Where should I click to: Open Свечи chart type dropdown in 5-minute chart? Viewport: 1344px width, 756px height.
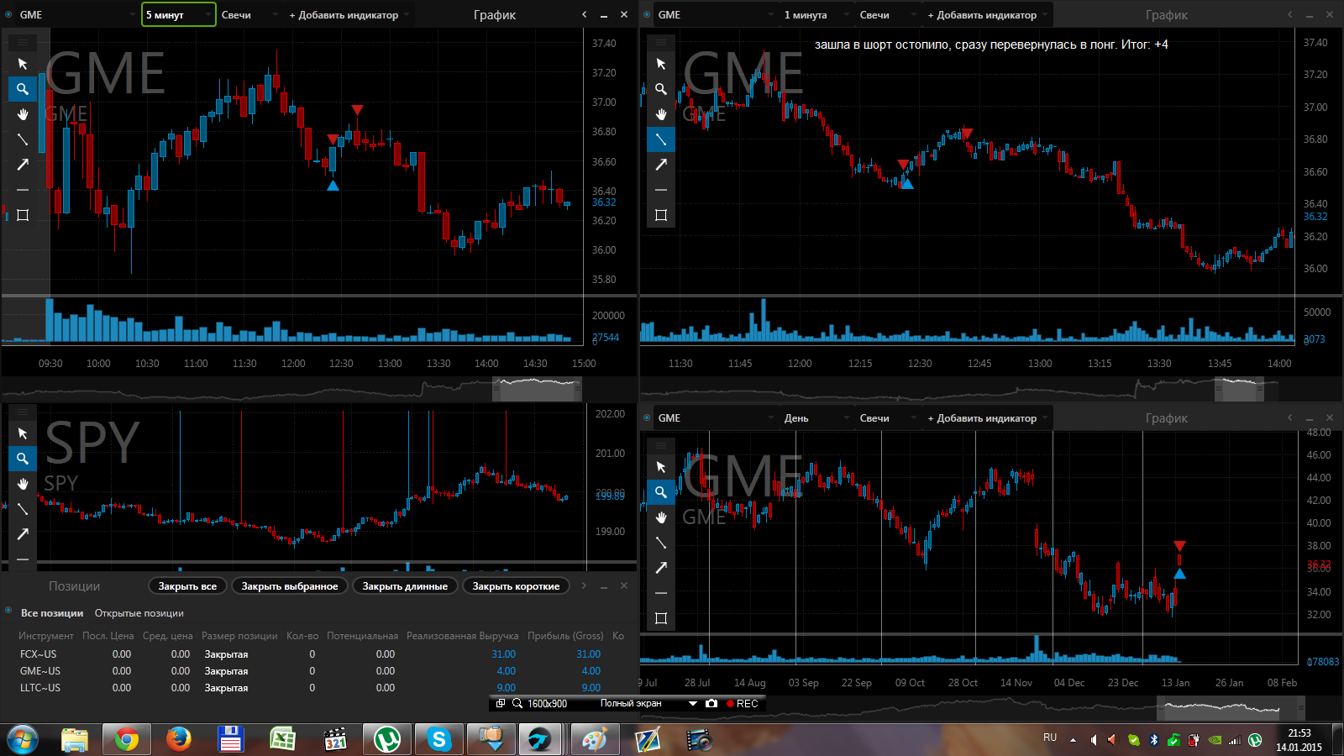pyautogui.click(x=248, y=14)
